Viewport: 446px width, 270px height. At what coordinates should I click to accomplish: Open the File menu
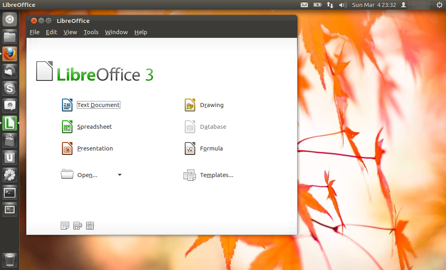(x=35, y=32)
